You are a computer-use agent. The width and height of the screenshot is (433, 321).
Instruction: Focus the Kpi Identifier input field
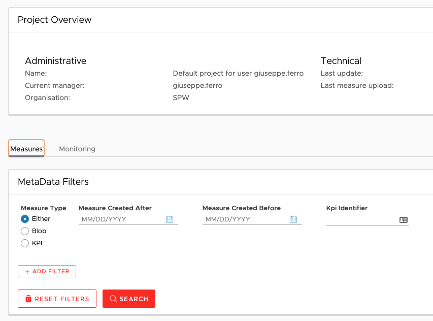point(362,220)
